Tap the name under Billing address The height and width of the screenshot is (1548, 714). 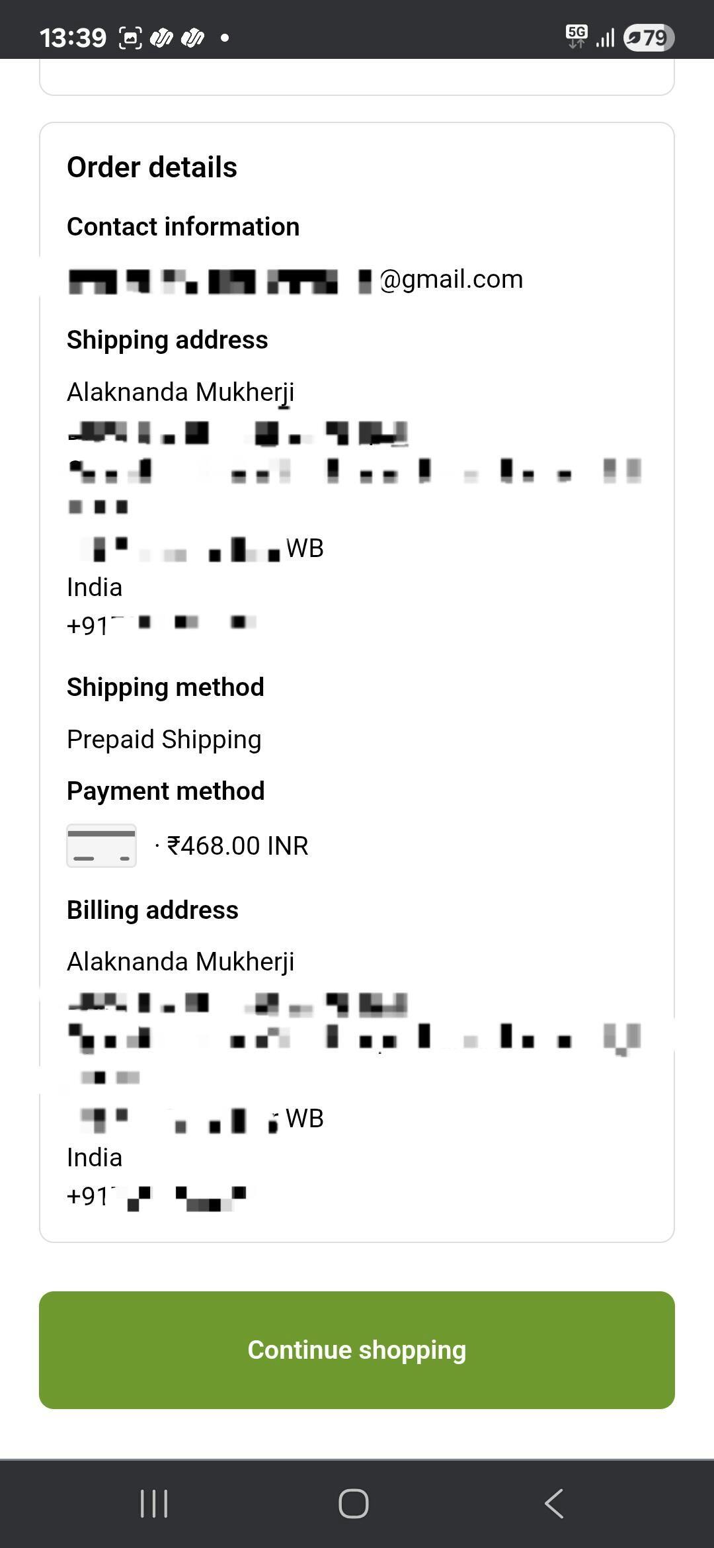(180, 961)
